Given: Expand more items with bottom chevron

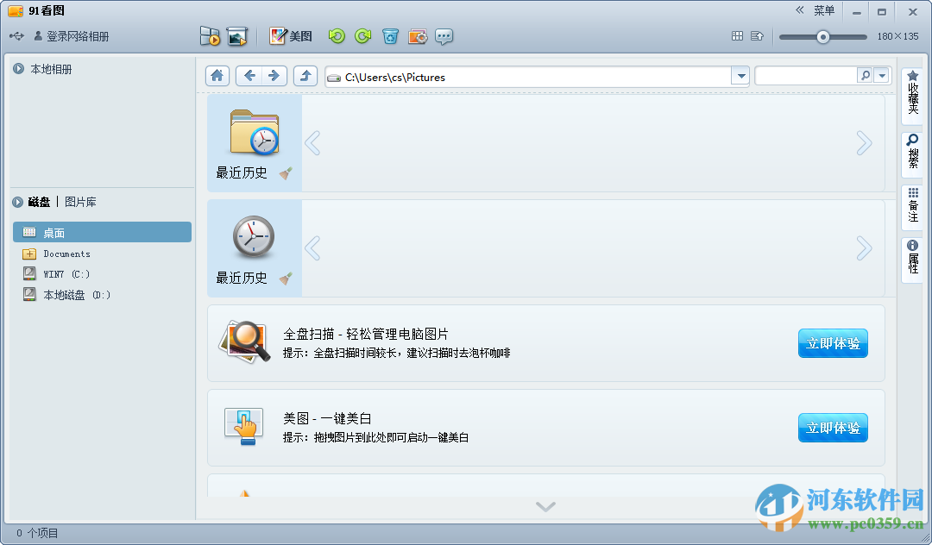Looking at the screenshot, I should [545, 506].
